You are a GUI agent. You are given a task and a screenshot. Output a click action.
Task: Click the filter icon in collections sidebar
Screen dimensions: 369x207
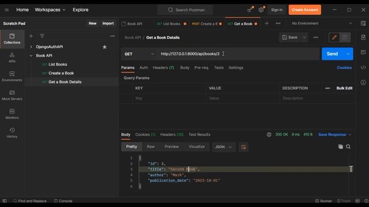[42, 36]
